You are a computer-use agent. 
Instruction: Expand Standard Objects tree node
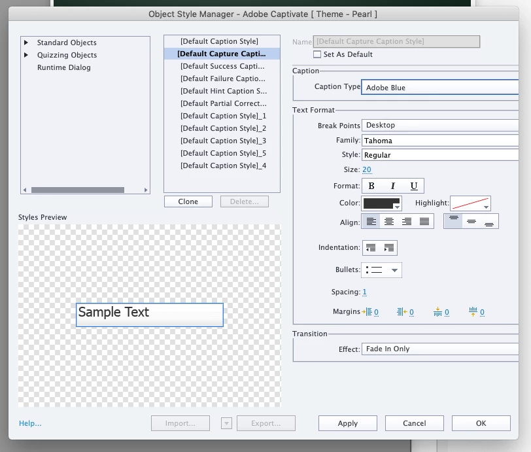(x=26, y=43)
